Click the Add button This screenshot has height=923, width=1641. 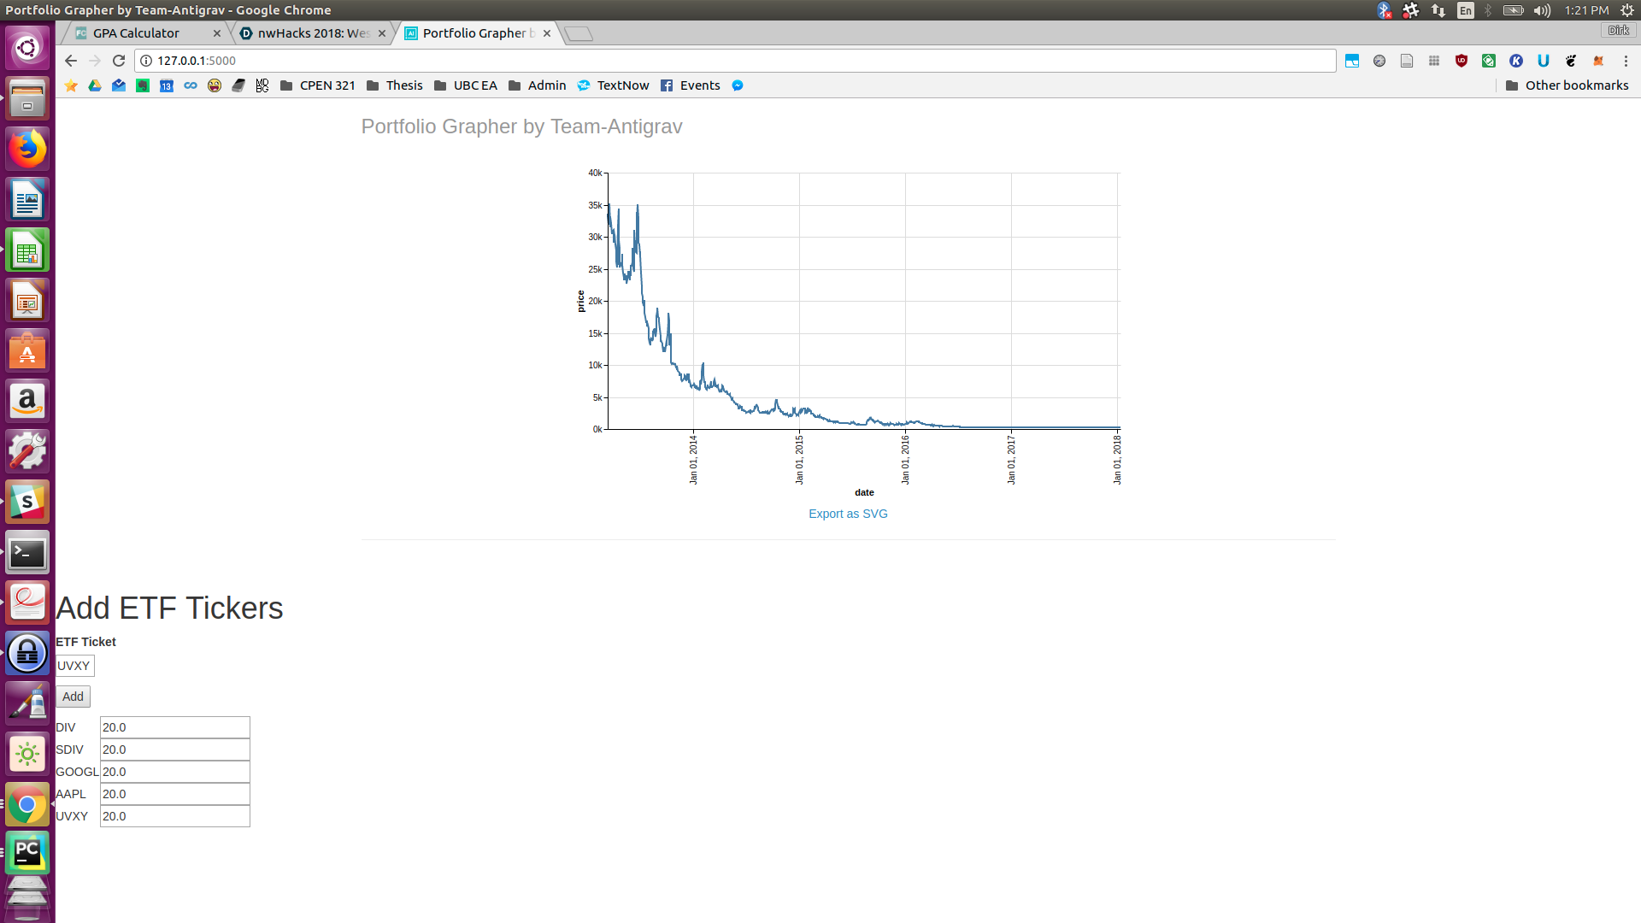point(73,697)
